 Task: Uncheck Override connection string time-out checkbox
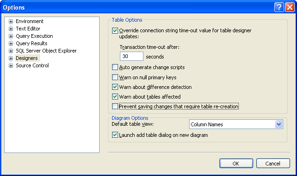[115, 30]
